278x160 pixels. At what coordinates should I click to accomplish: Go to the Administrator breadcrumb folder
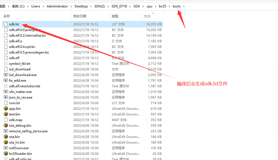57,6
